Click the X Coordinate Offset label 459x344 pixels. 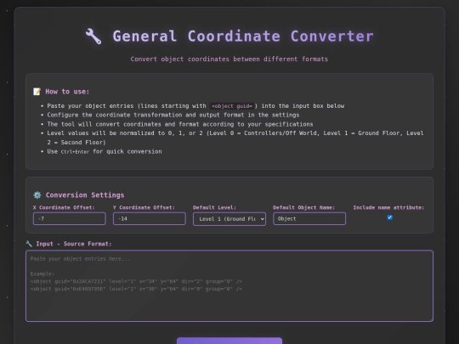(x=64, y=207)
